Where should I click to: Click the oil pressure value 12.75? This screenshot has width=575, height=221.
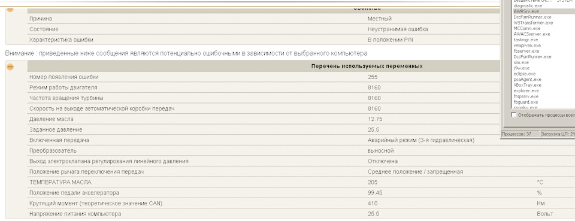pyautogui.click(x=375, y=119)
